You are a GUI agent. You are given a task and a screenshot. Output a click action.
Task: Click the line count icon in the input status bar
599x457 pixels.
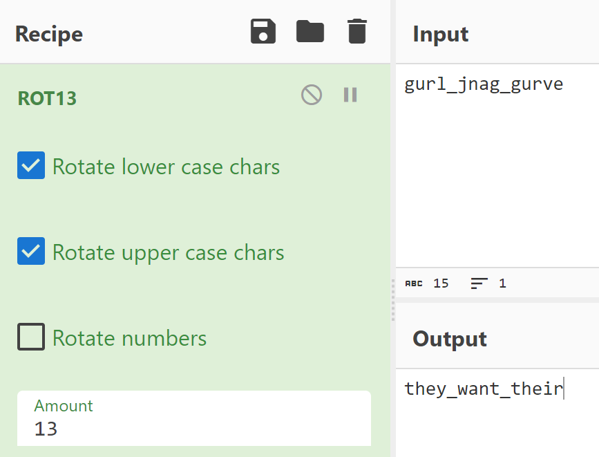pyautogui.click(x=479, y=283)
